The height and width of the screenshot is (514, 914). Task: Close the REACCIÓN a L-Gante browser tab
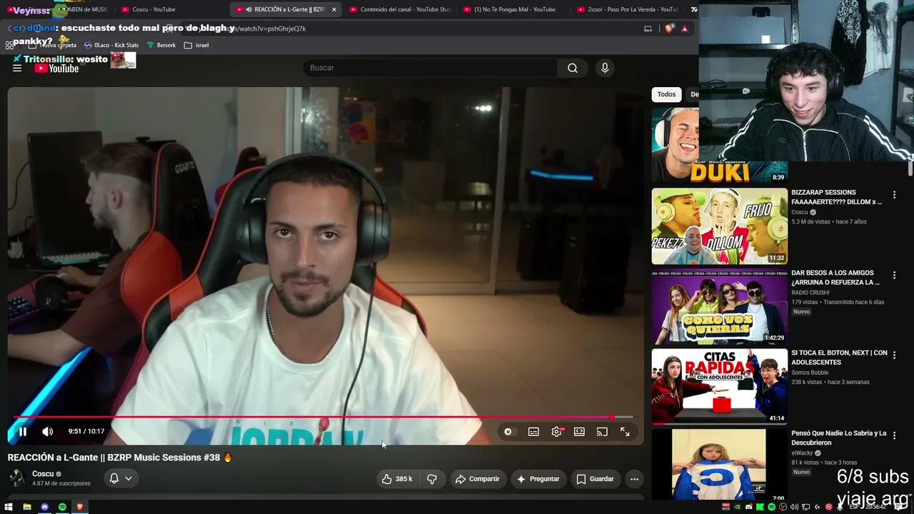click(x=333, y=9)
